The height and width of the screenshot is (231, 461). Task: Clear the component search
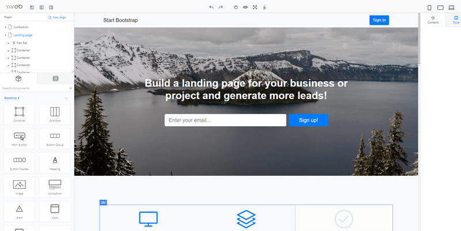(70, 88)
